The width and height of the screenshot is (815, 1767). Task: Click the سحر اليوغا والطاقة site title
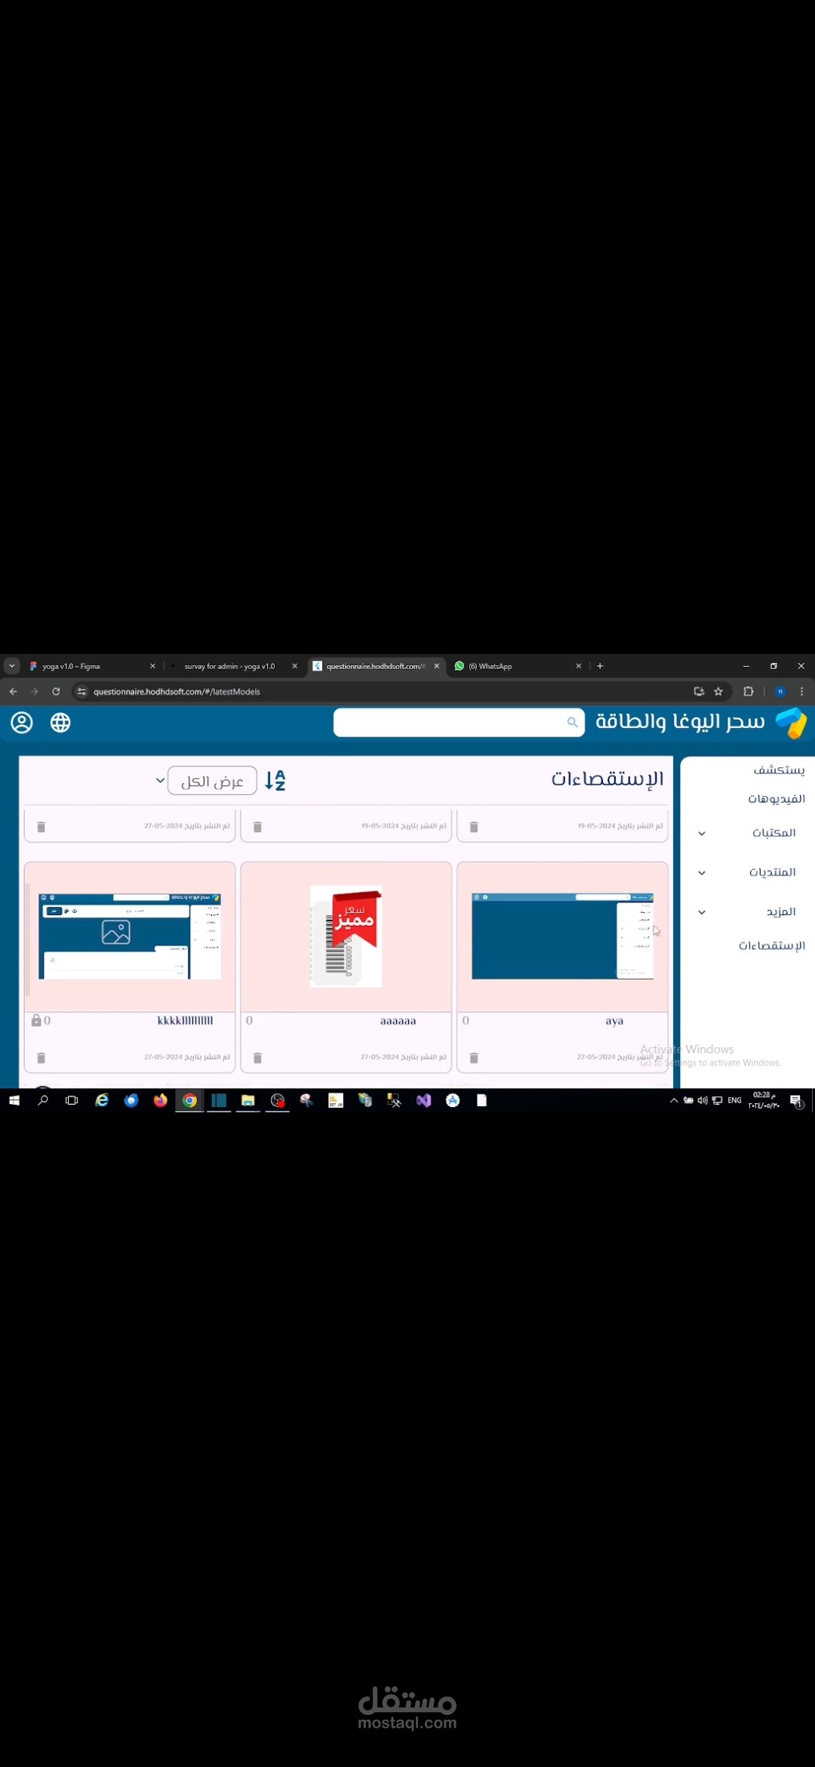coord(680,722)
